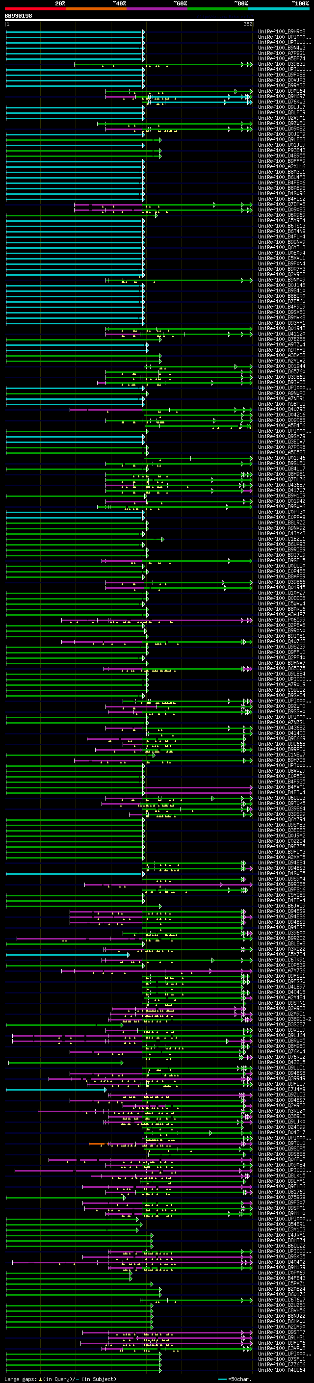Click the cyan ~100% identity legend bar
Image resolution: width=314 pixels, height=1383 pixels.
(279, 9)
